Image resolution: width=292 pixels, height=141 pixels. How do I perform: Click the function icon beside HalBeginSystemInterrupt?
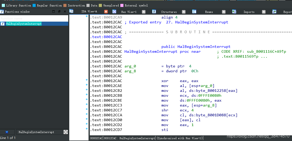[x=3, y=24]
